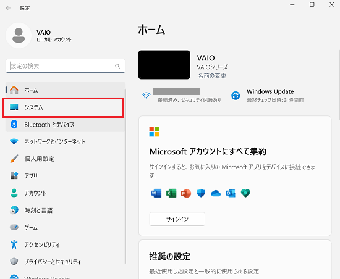Image resolution: width=340 pixels, height=279 pixels.
Task: Click the サインイン button
Action: [177, 219]
